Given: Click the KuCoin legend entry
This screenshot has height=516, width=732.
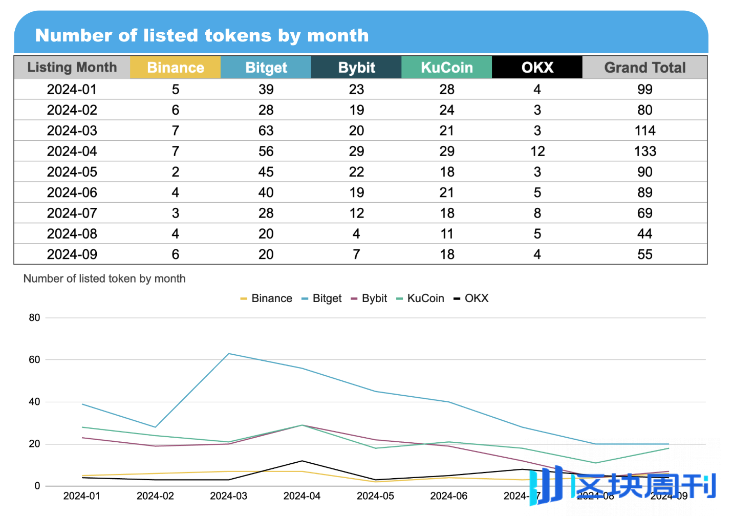Looking at the screenshot, I should click(420, 298).
